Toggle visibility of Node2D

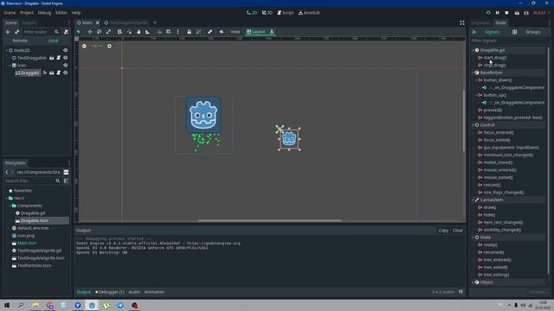tap(66, 50)
